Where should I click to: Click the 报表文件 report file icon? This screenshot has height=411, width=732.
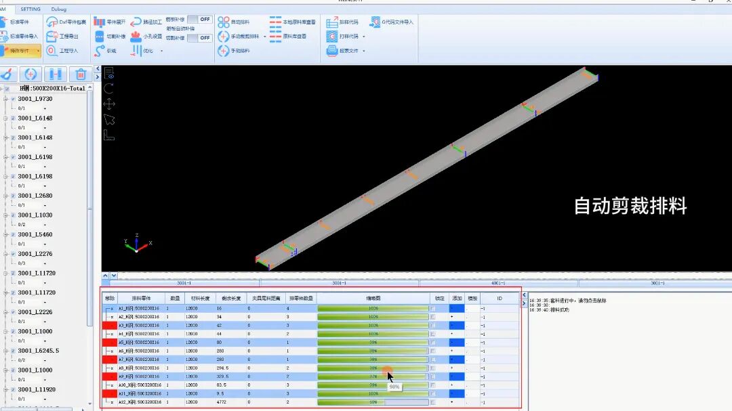click(332, 50)
